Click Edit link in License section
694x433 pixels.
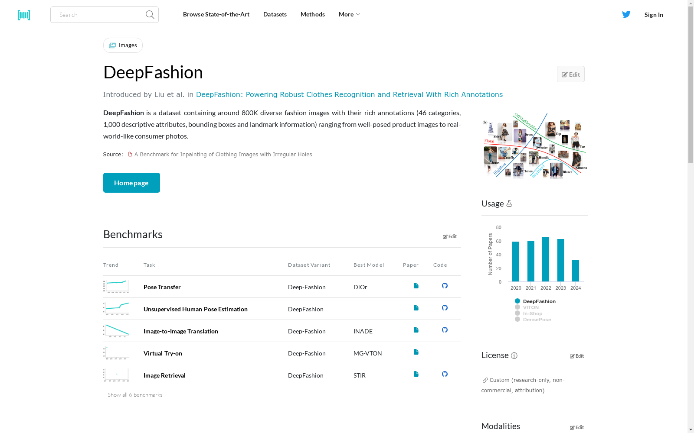coord(577,356)
